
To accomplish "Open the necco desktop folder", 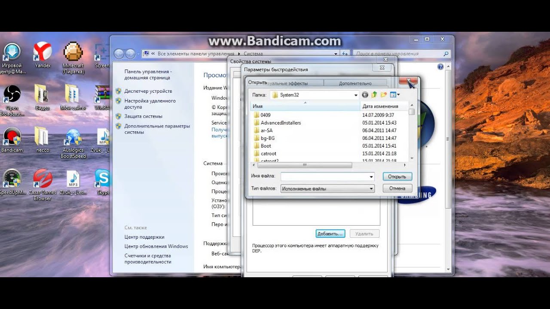I will [x=42, y=140].
